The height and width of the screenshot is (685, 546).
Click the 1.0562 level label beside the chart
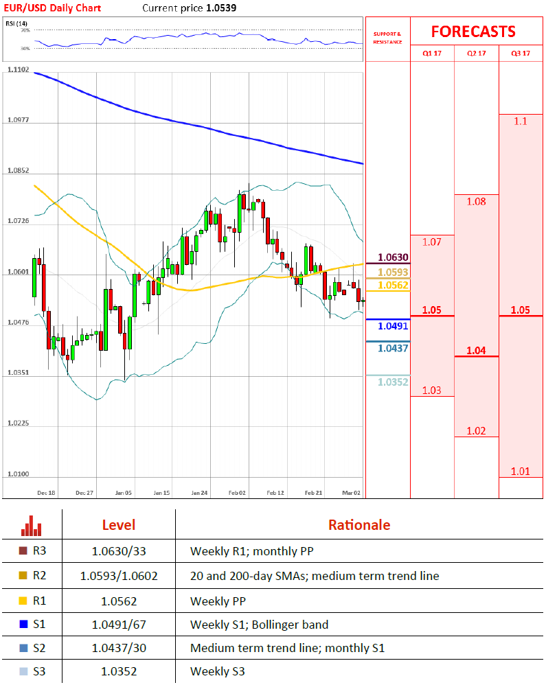393,286
